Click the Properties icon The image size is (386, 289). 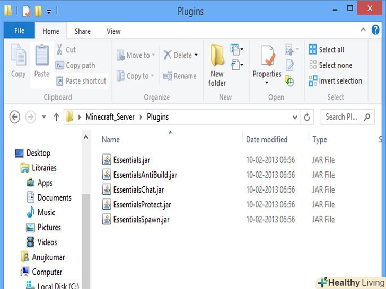pos(268,56)
